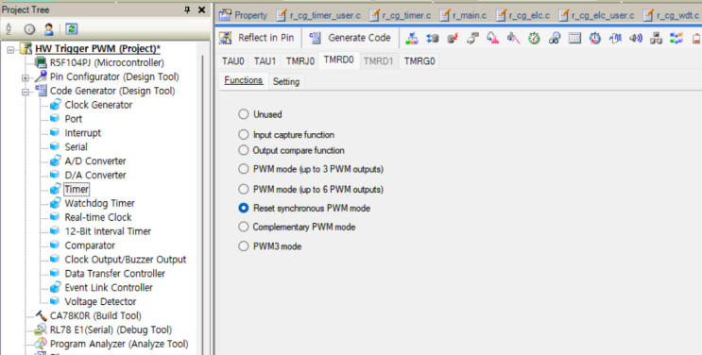Click the Reflect in Pin button
Viewport: 702px width, 355px height.
click(x=257, y=38)
